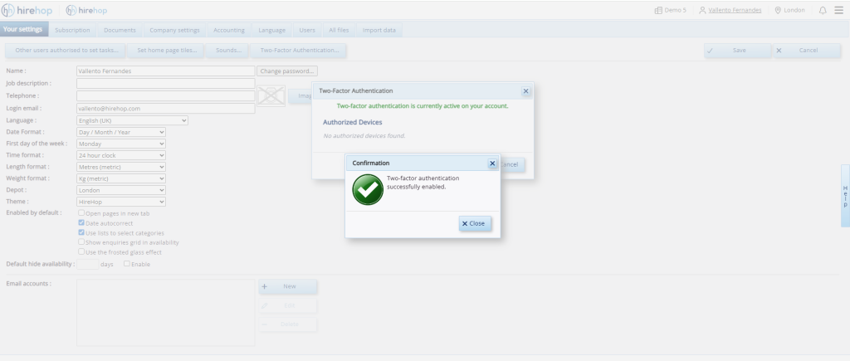This screenshot has height=361, width=850.
Task: Click the Edit email account button
Action: click(288, 305)
